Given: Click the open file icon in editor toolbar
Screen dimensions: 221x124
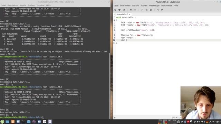Looking at the screenshot, I should coord(119,10).
